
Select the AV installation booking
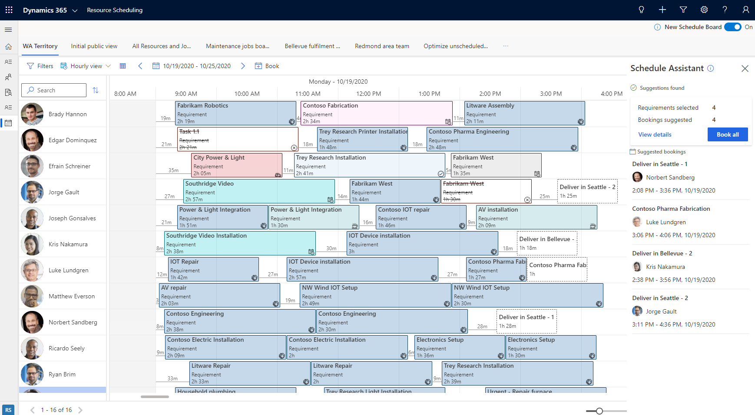pyautogui.click(x=536, y=217)
